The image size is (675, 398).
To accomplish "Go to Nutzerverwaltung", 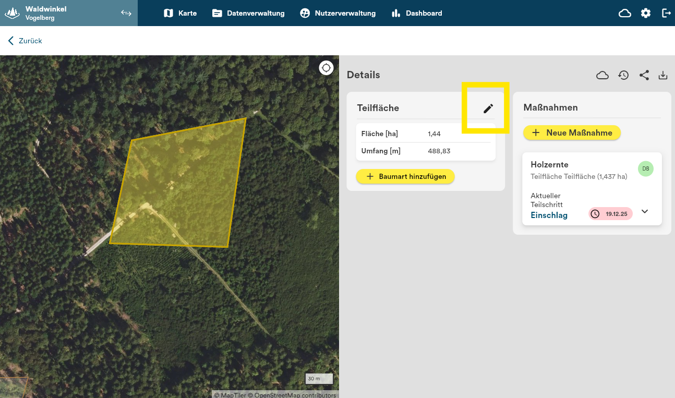I will tap(337, 13).
